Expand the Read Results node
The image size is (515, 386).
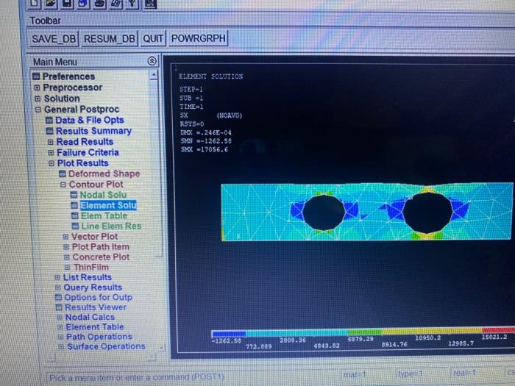[50, 142]
